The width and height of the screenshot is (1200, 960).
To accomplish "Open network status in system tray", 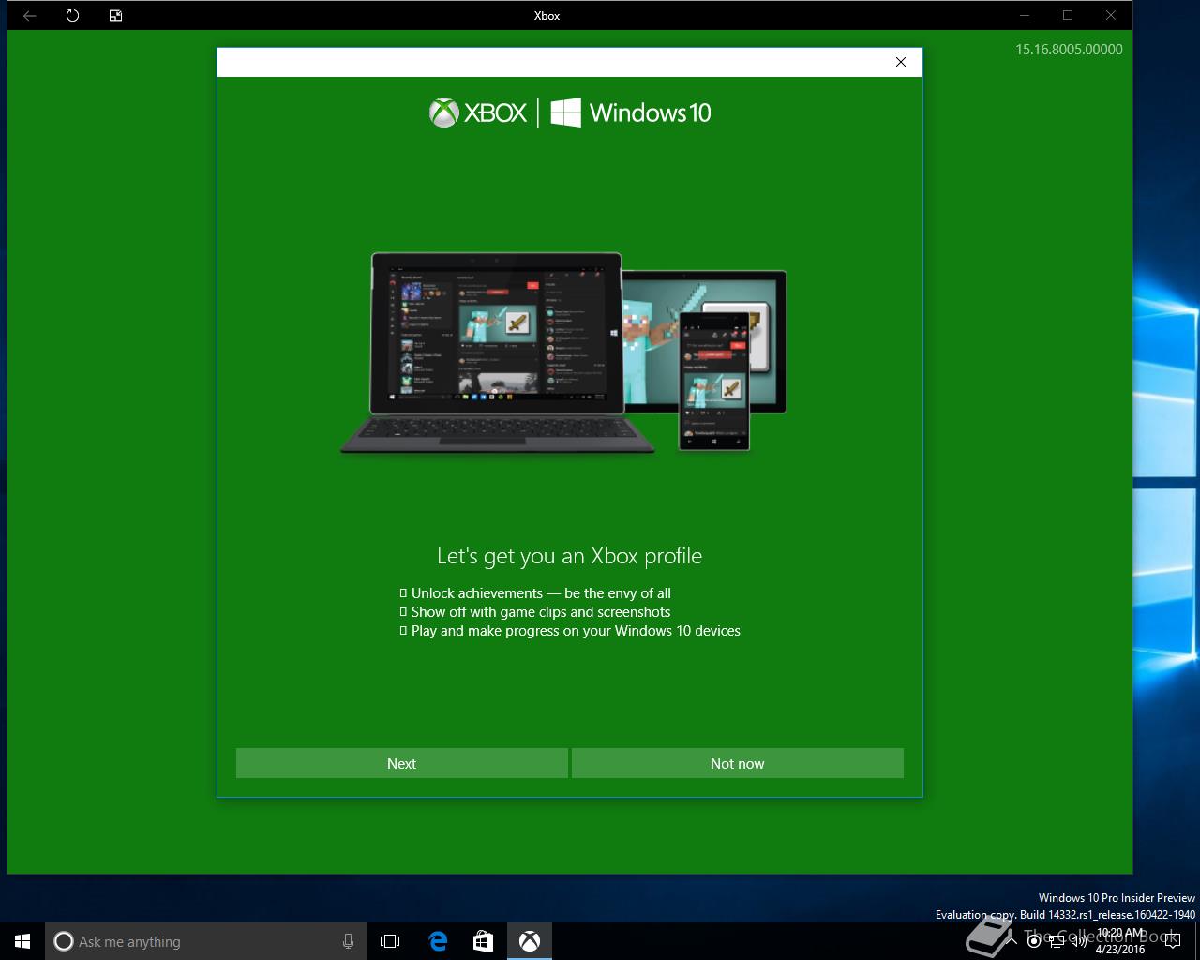I will click(1055, 941).
